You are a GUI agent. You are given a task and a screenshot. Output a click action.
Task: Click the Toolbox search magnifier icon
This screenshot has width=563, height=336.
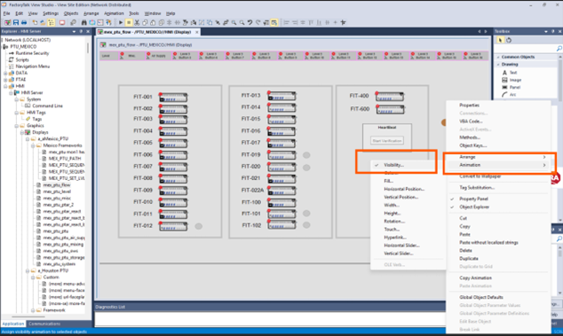[x=559, y=49]
